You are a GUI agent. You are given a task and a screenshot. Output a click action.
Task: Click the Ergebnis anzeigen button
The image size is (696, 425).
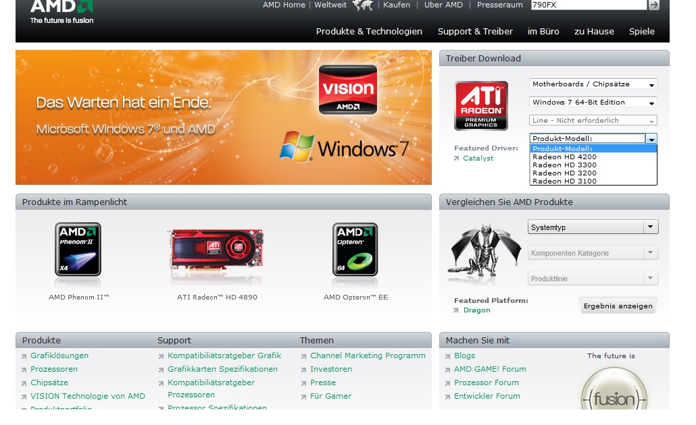tap(618, 306)
